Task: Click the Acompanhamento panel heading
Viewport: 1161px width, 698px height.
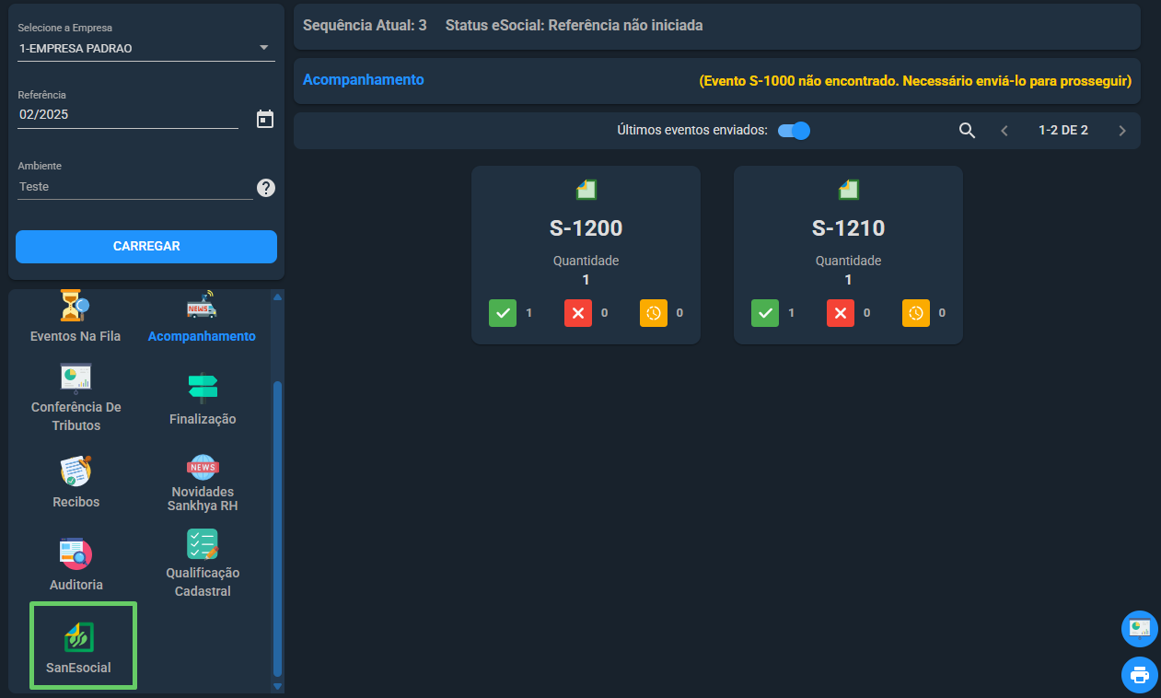Action: (x=364, y=80)
